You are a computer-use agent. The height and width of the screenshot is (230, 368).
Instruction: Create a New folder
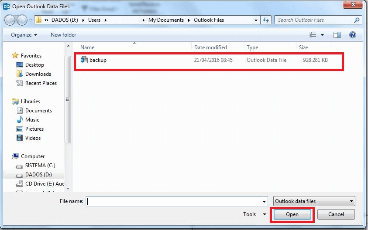pos(63,35)
